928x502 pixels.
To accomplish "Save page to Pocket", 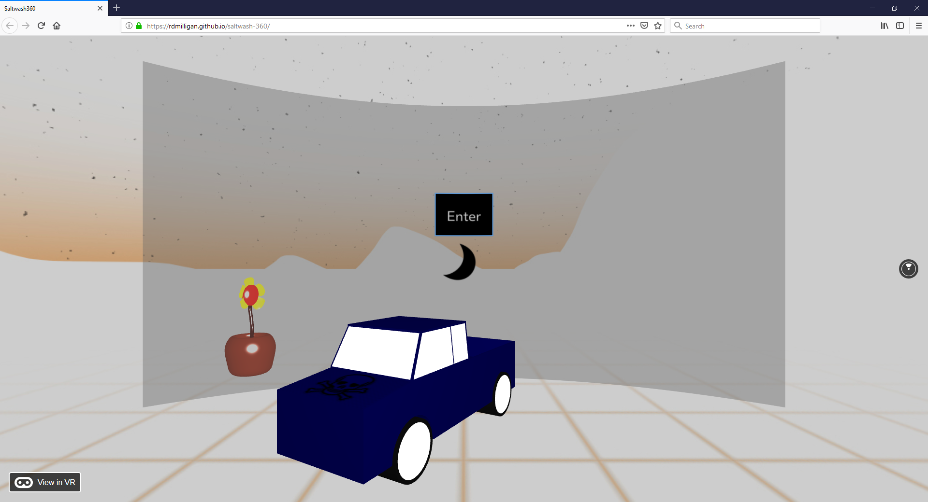I will pos(644,26).
